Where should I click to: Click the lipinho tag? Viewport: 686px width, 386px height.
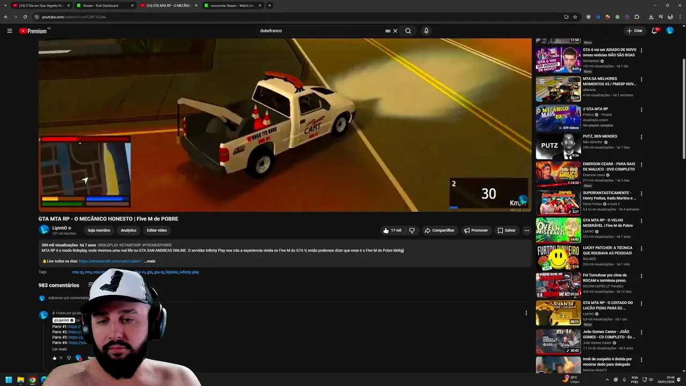click(171, 272)
